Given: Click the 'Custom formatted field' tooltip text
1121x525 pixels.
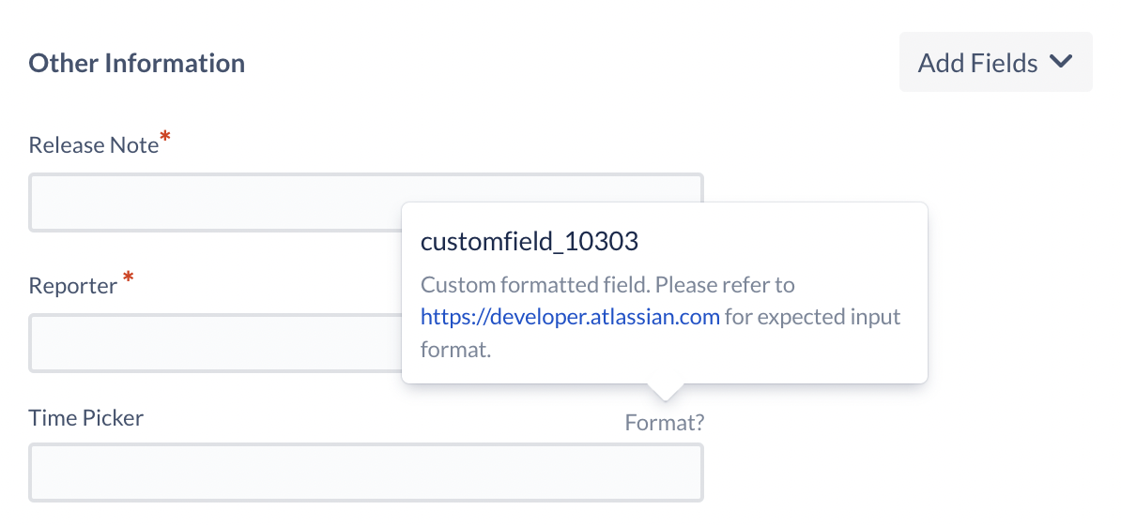Looking at the screenshot, I should click(x=535, y=285).
